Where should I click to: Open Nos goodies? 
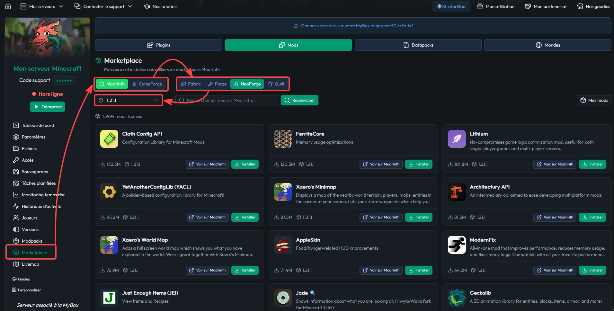click(593, 6)
